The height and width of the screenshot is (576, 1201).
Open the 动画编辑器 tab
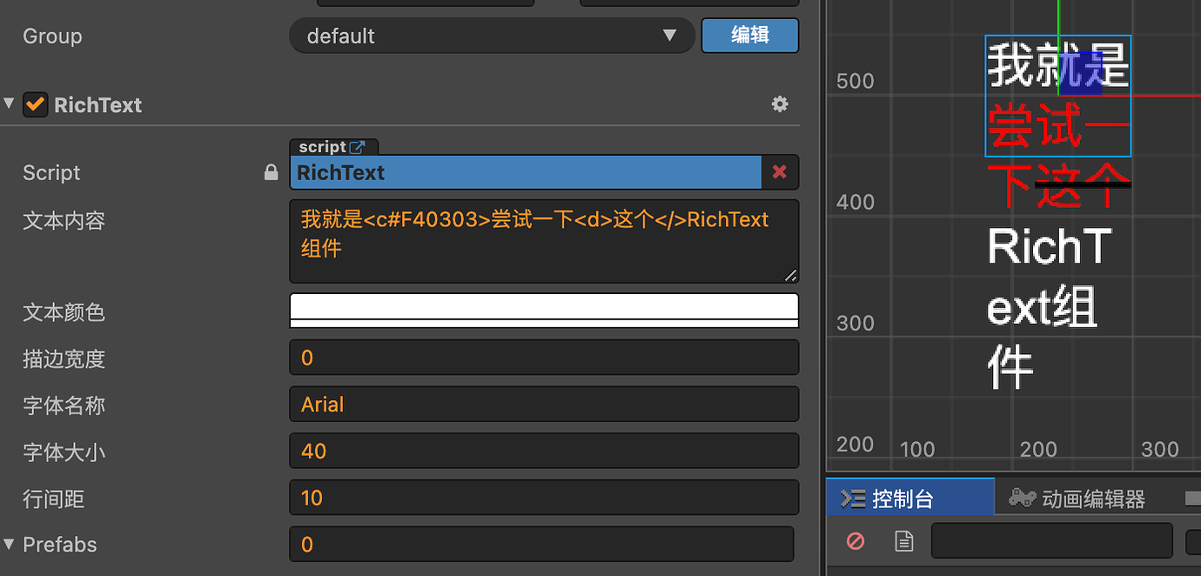coord(1093,499)
